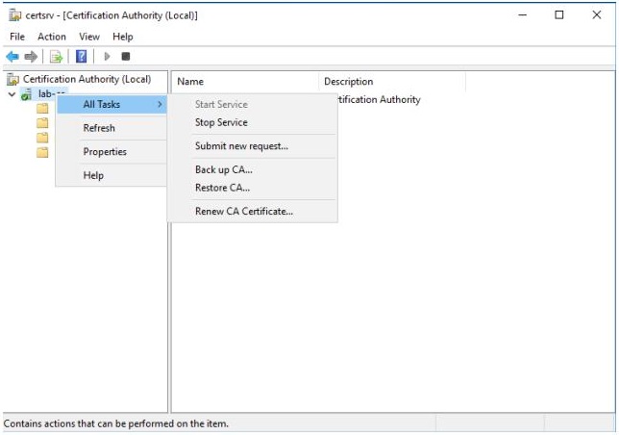Image resolution: width=619 pixels, height=435 pixels.
Task: Click the All Tasks submenu arrow
Action: click(x=160, y=104)
